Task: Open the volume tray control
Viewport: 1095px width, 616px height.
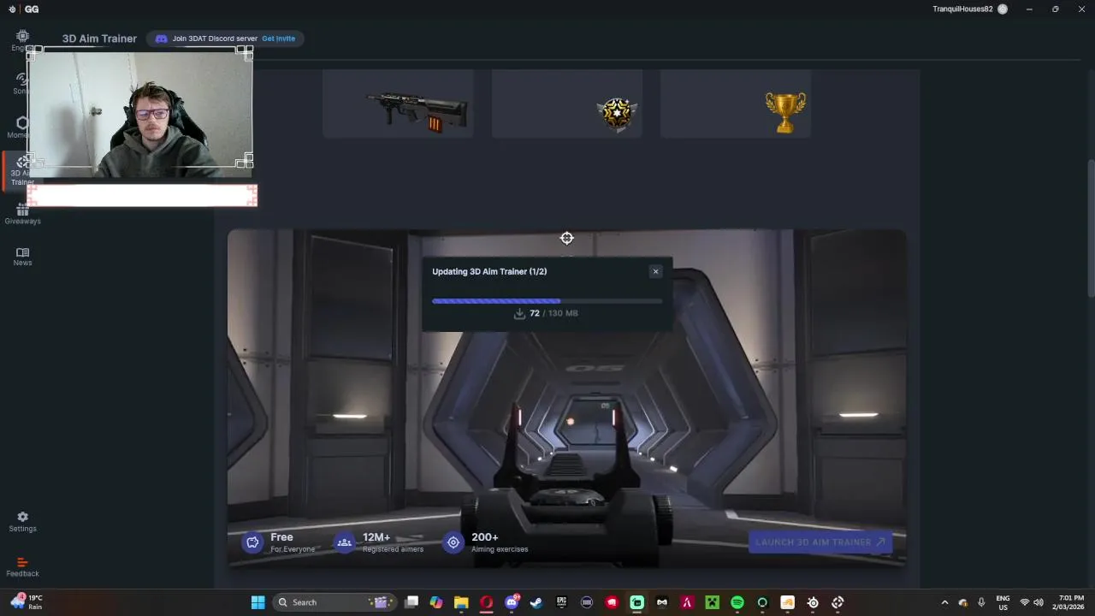Action: 1039,602
